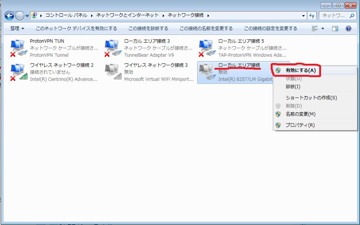Navigate back with the back arrow

click(x=9, y=16)
